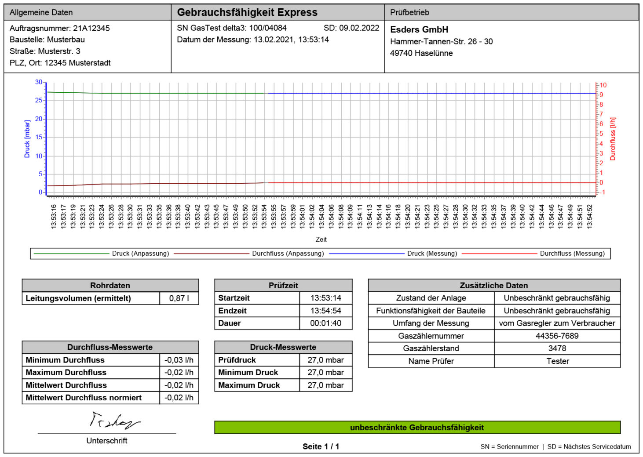The width and height of the screenshot is (643, 457).
Task: Click the Durchfluss [l/h] red axis label
Action: pyautogui.click(x=613, y=138)
